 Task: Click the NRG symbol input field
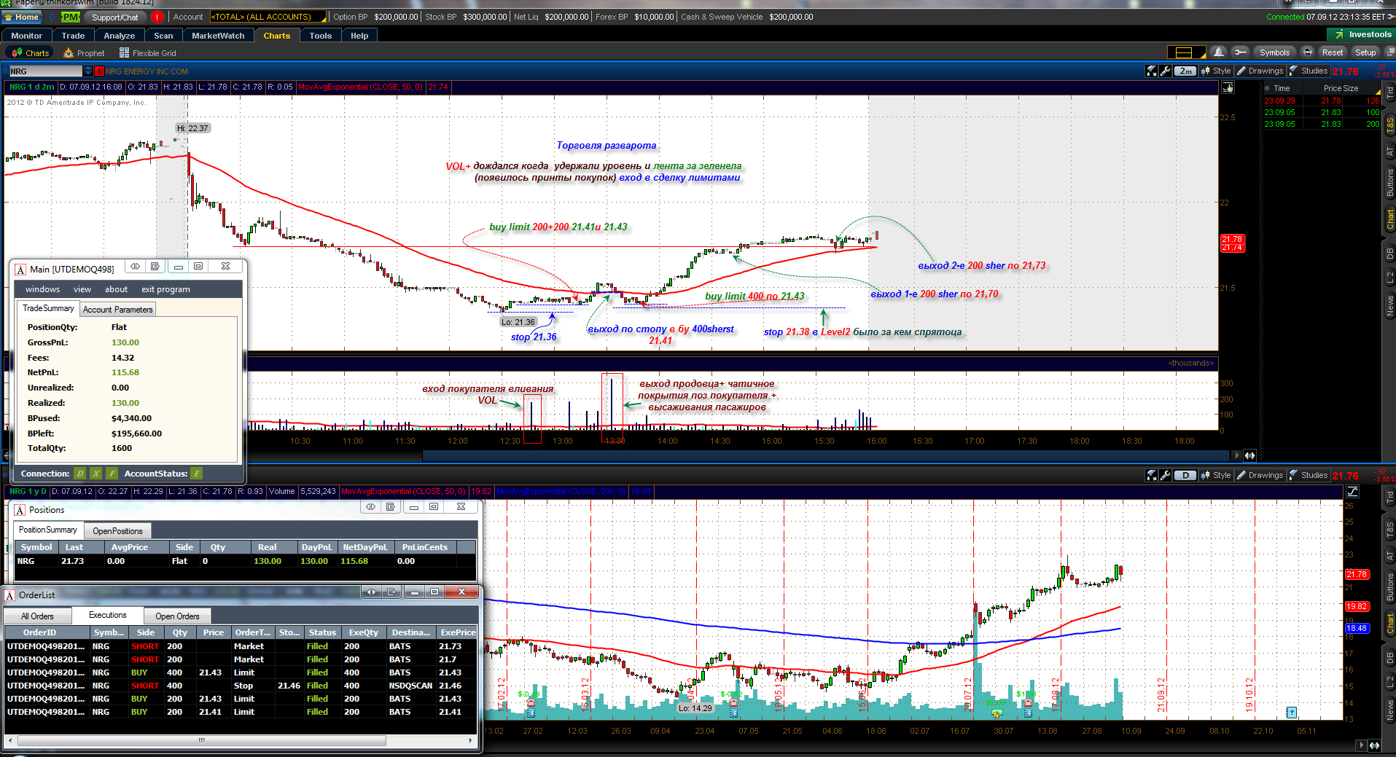pyautogui.click(x=45, y=71)
